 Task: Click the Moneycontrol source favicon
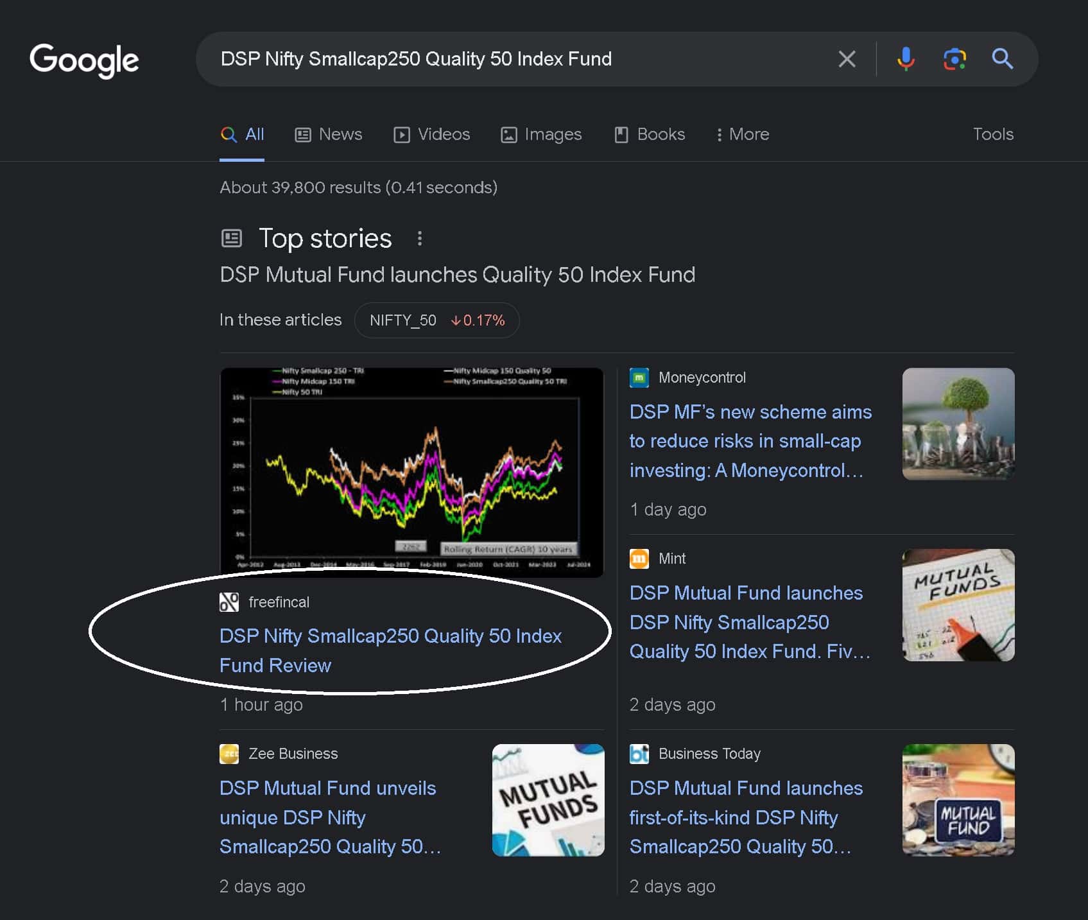click(639, 378)
